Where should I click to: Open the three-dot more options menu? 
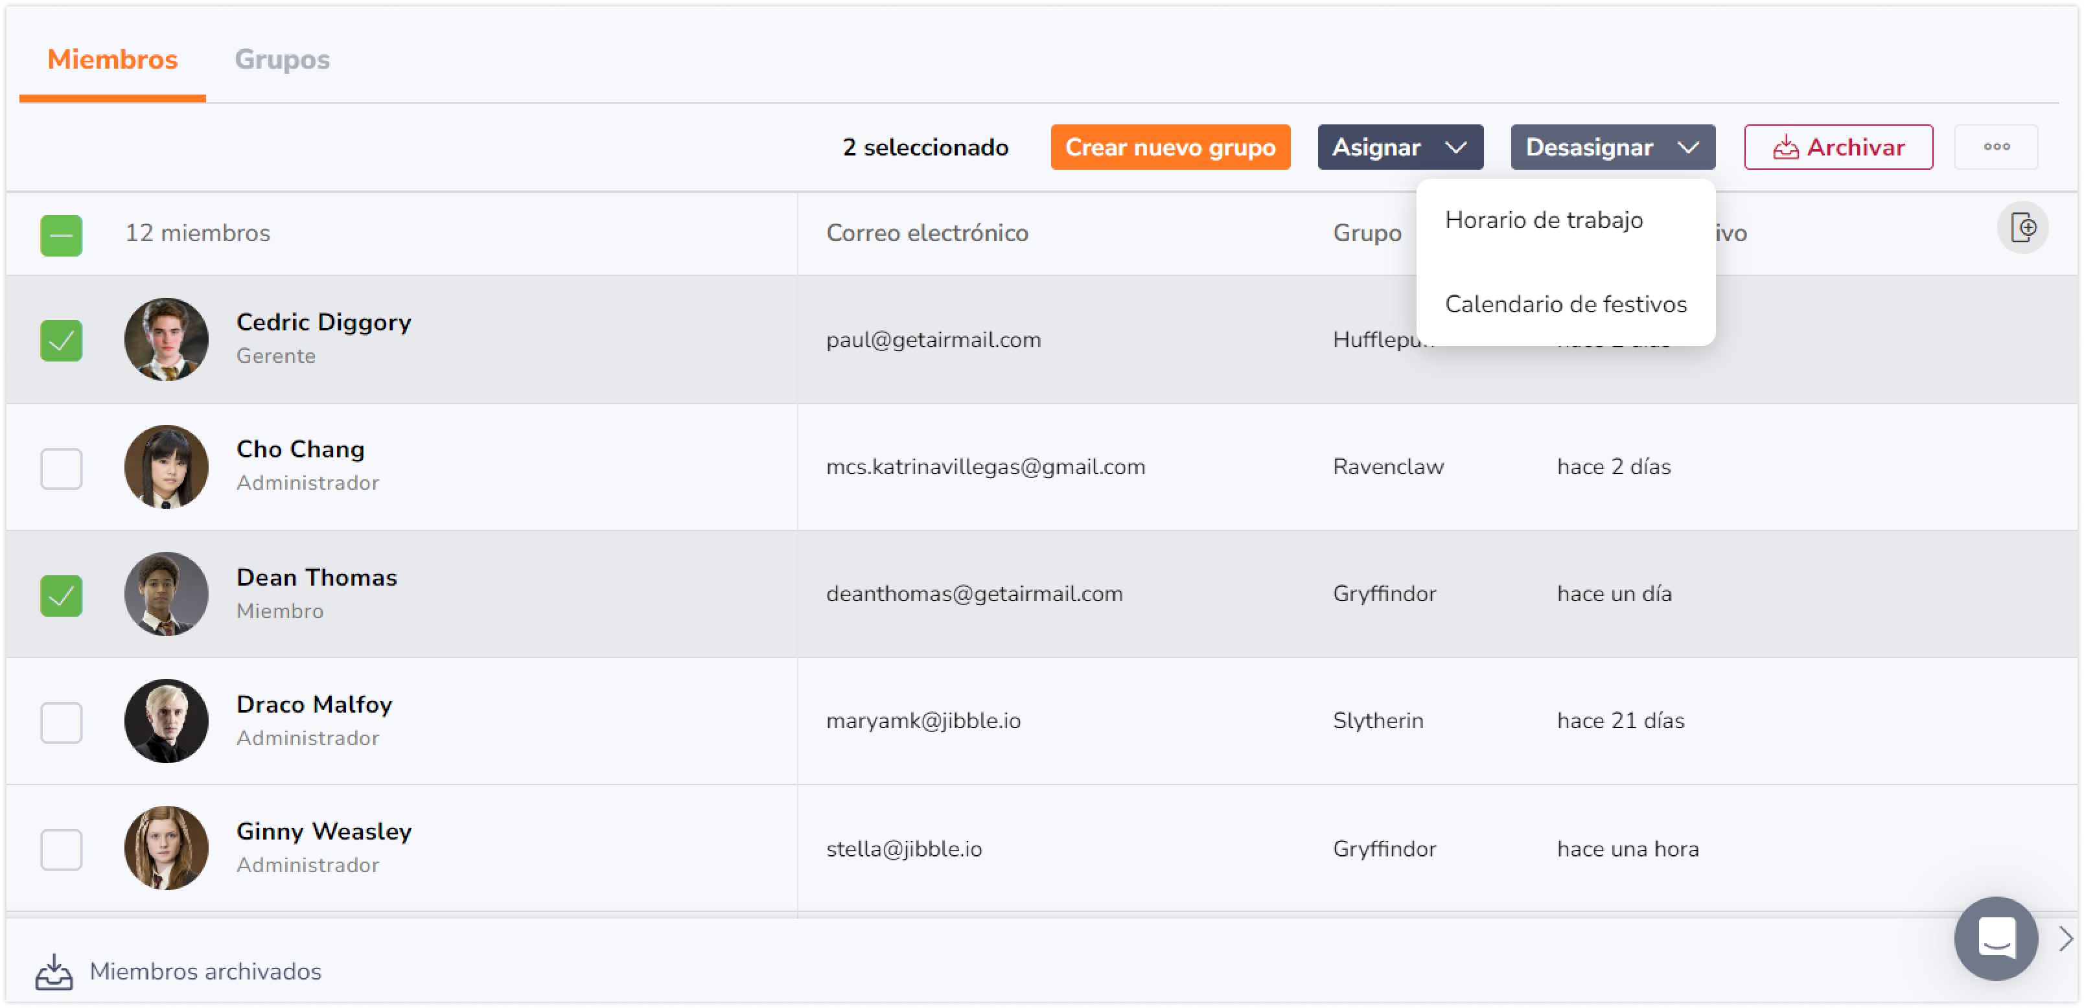point(1996,146)
